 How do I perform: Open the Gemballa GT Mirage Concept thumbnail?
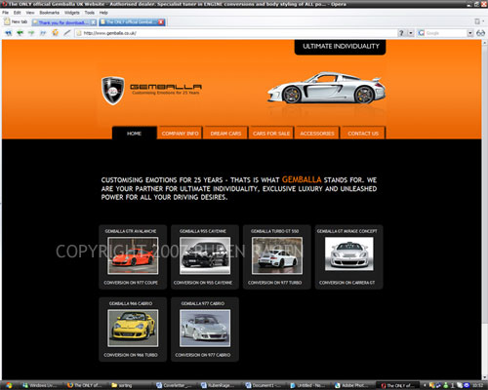coord(349,253)
